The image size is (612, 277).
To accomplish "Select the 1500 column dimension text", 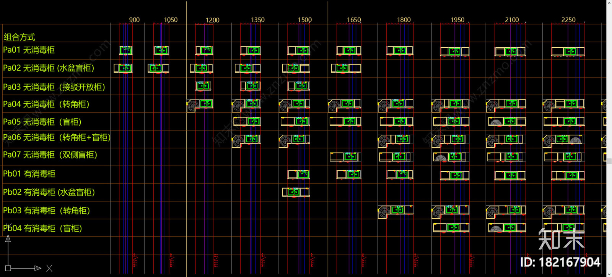I will click(x=305, y=20).
